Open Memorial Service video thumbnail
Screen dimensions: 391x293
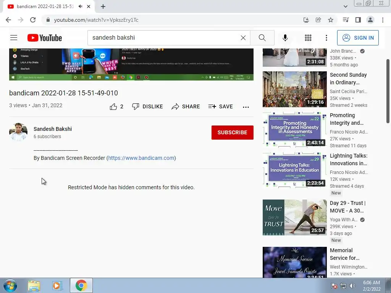[294, 262]
